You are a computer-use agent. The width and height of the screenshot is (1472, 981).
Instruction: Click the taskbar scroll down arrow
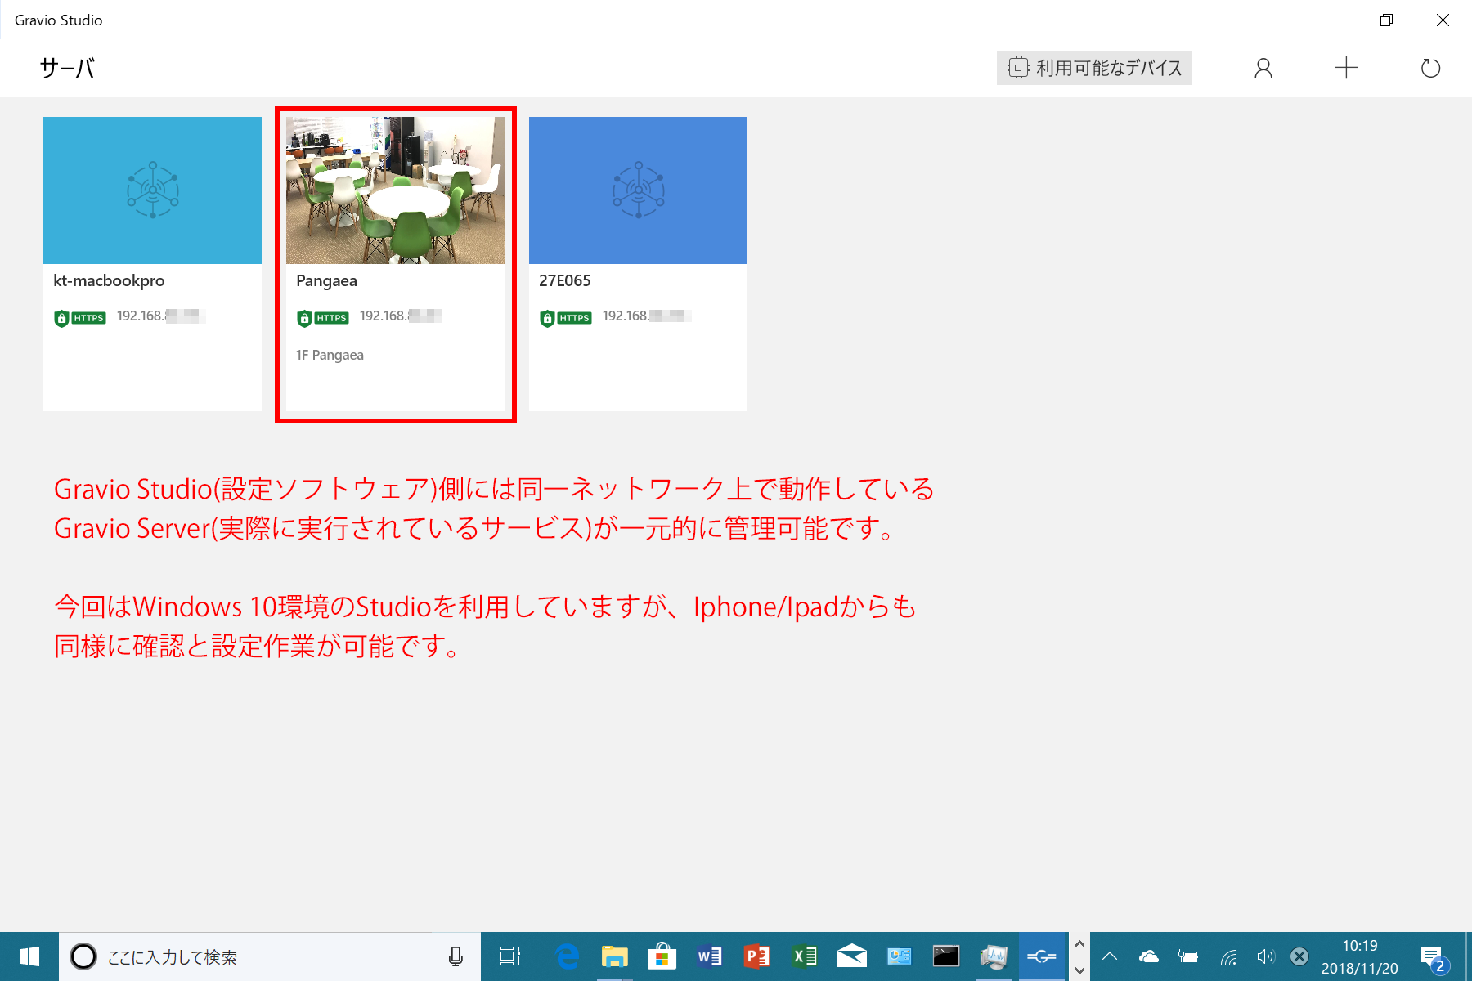click(1079, 970)
